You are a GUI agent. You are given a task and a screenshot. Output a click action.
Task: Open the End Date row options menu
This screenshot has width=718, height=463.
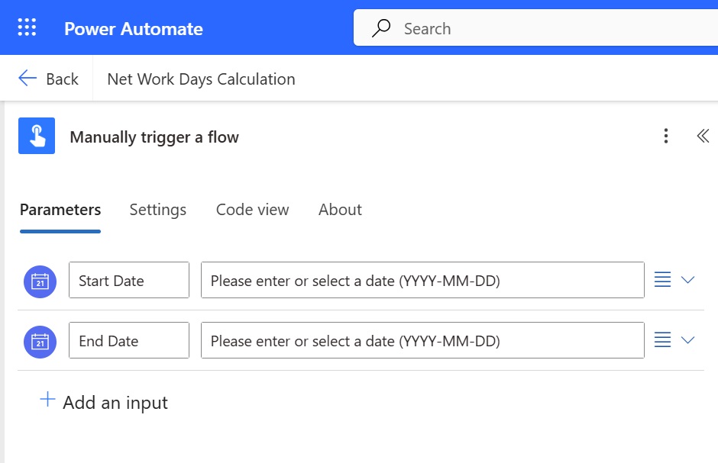662,340
